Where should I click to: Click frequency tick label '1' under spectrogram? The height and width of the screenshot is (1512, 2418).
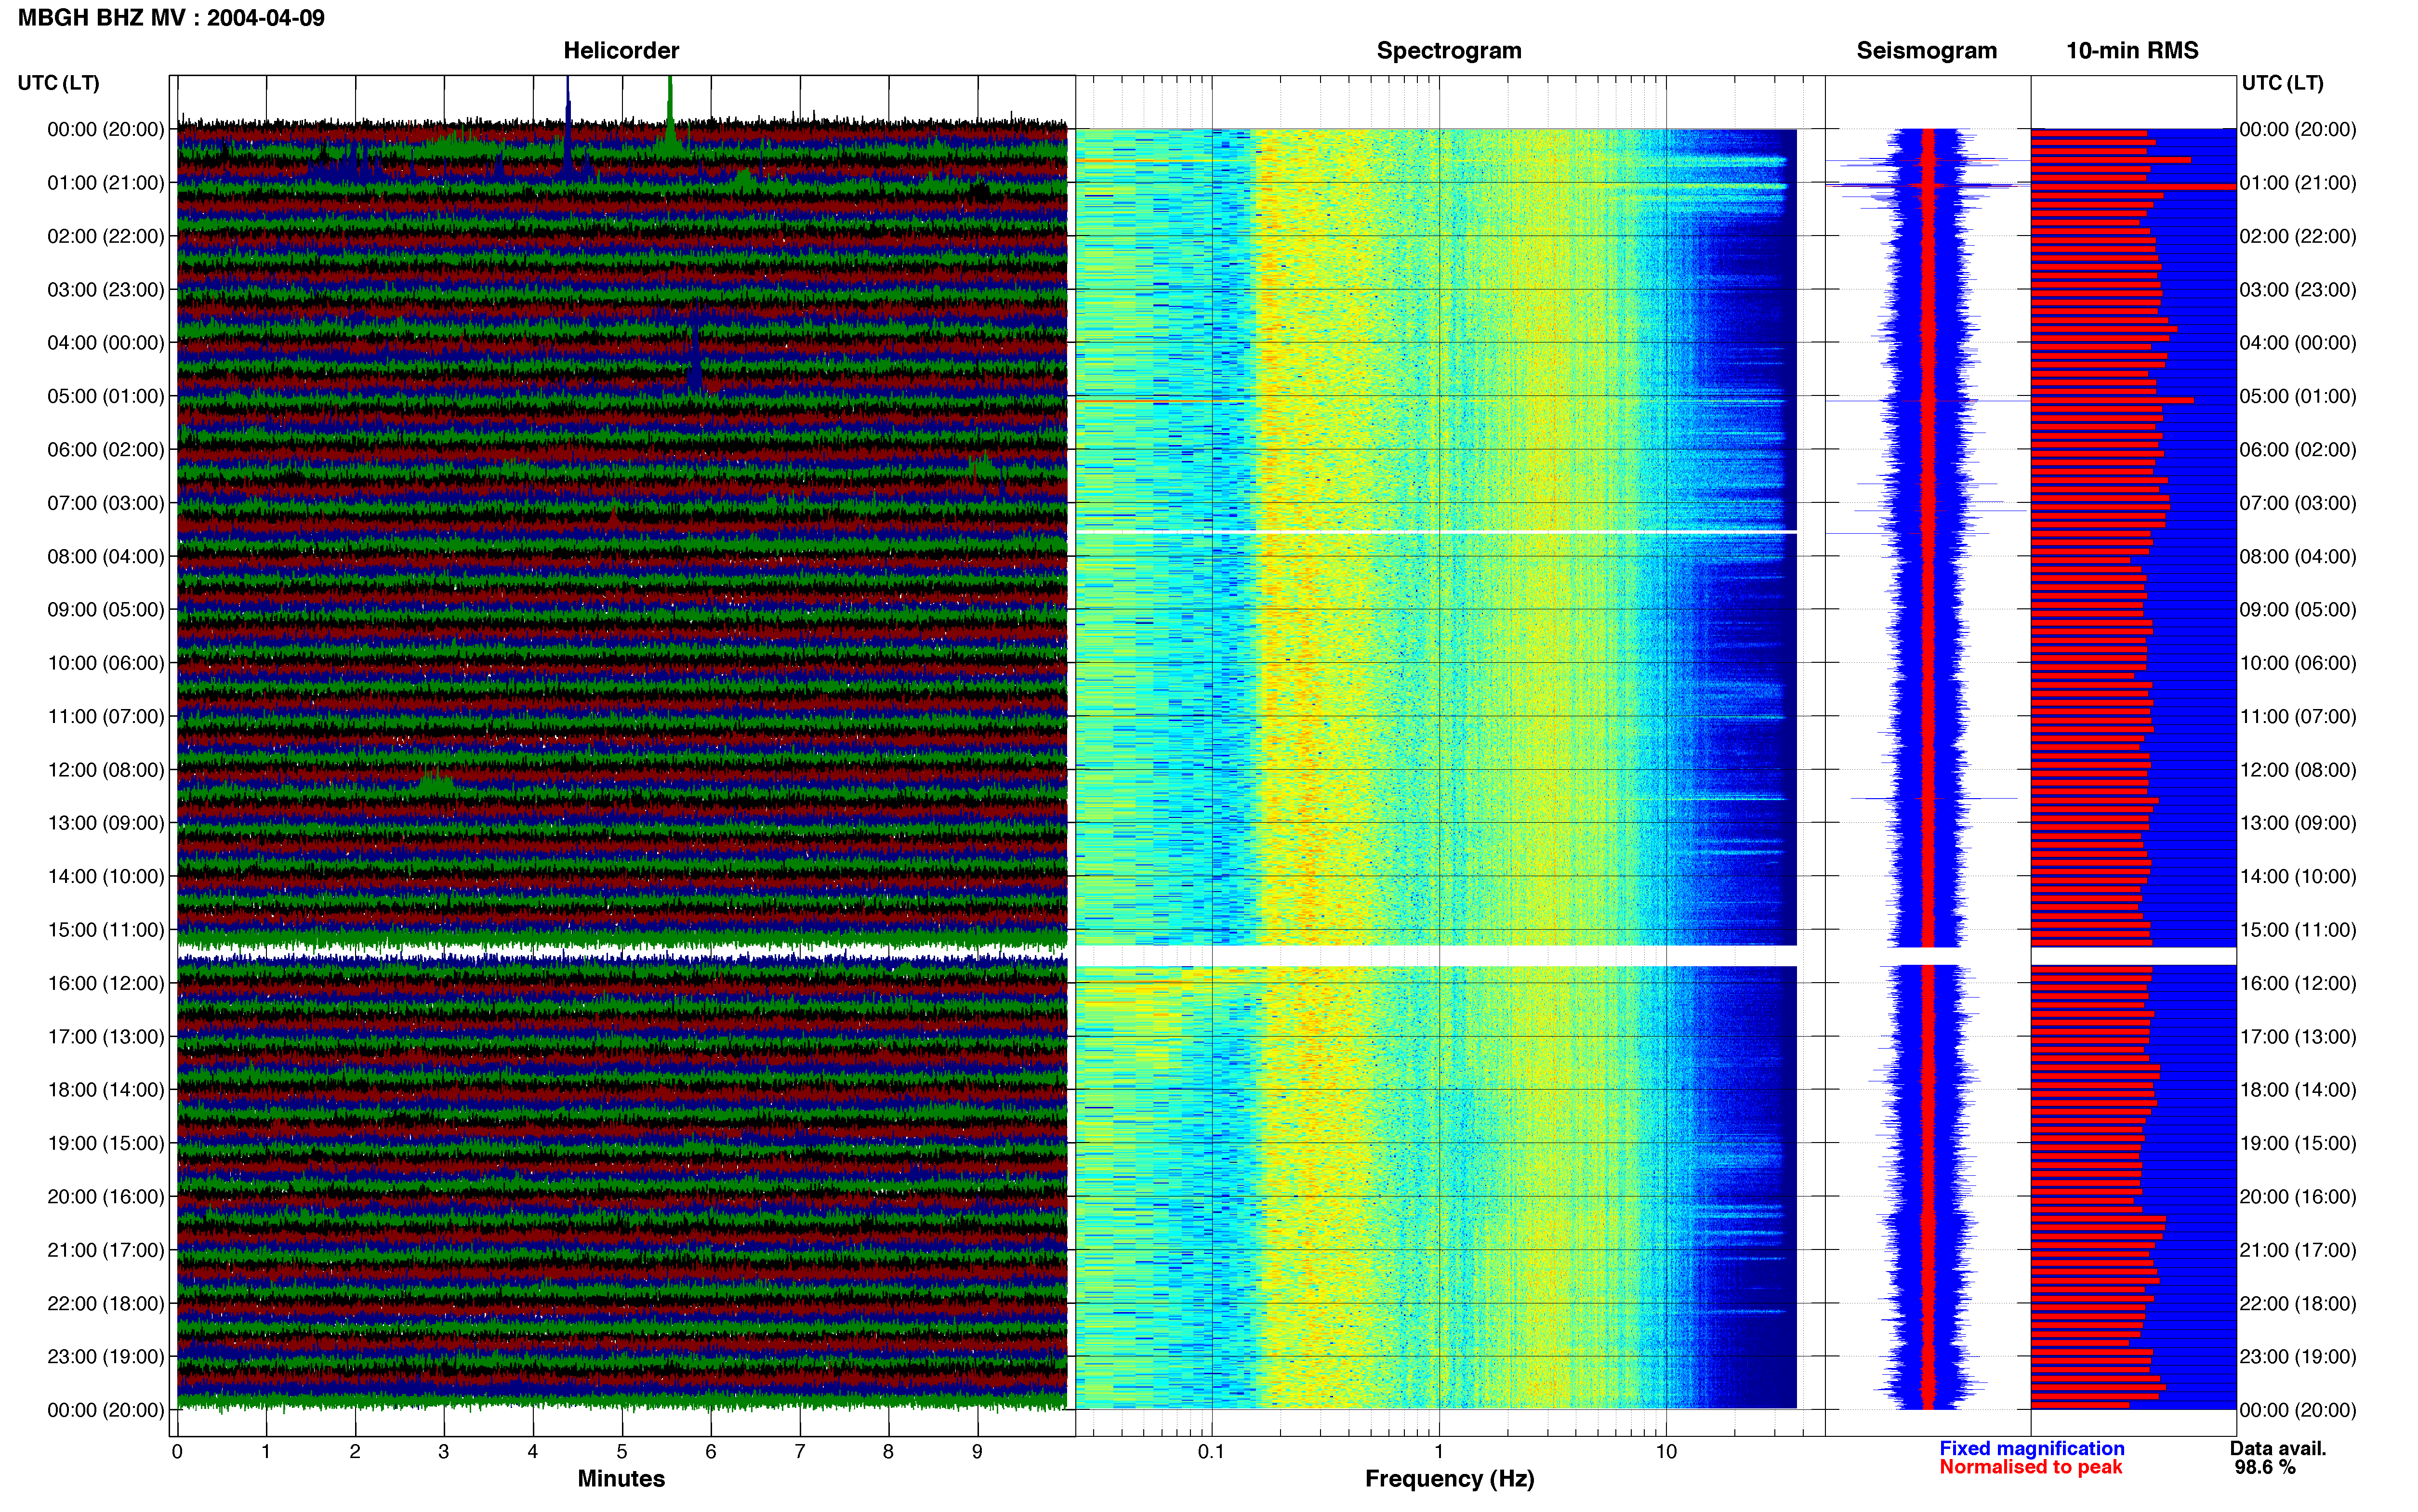[x=1439, y=1452]
